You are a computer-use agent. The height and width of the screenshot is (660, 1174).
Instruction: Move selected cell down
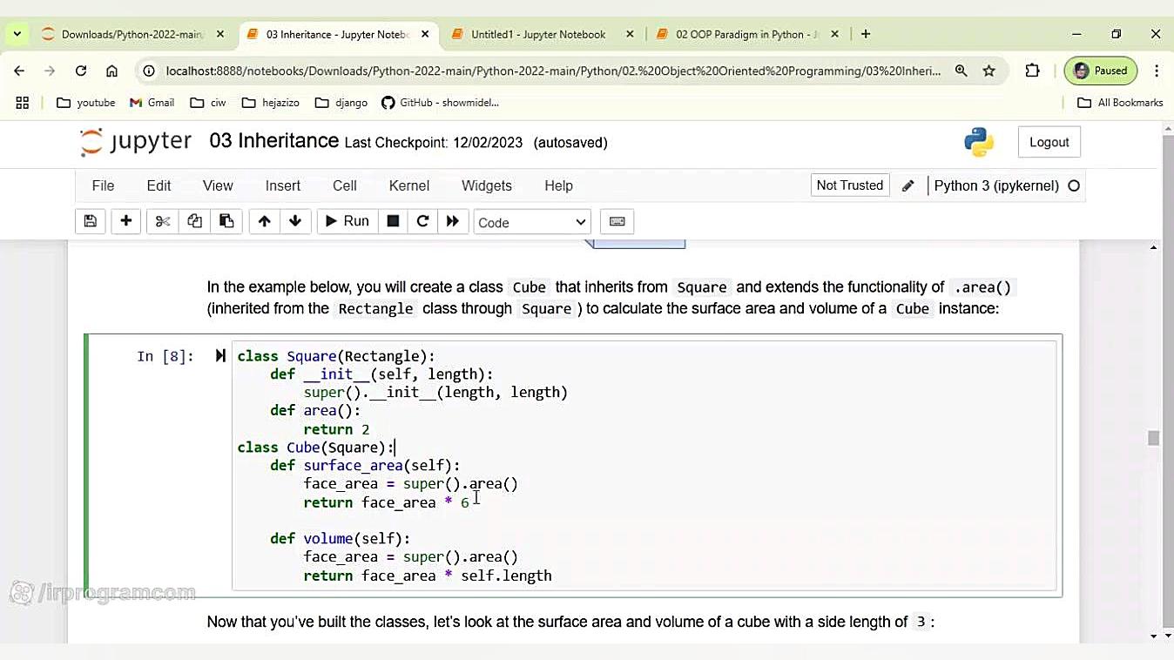(295, 221)
